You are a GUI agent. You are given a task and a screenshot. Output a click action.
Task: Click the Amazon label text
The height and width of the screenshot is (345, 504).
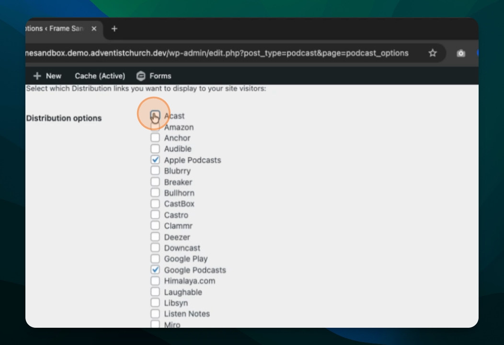(x=179, y=127)
